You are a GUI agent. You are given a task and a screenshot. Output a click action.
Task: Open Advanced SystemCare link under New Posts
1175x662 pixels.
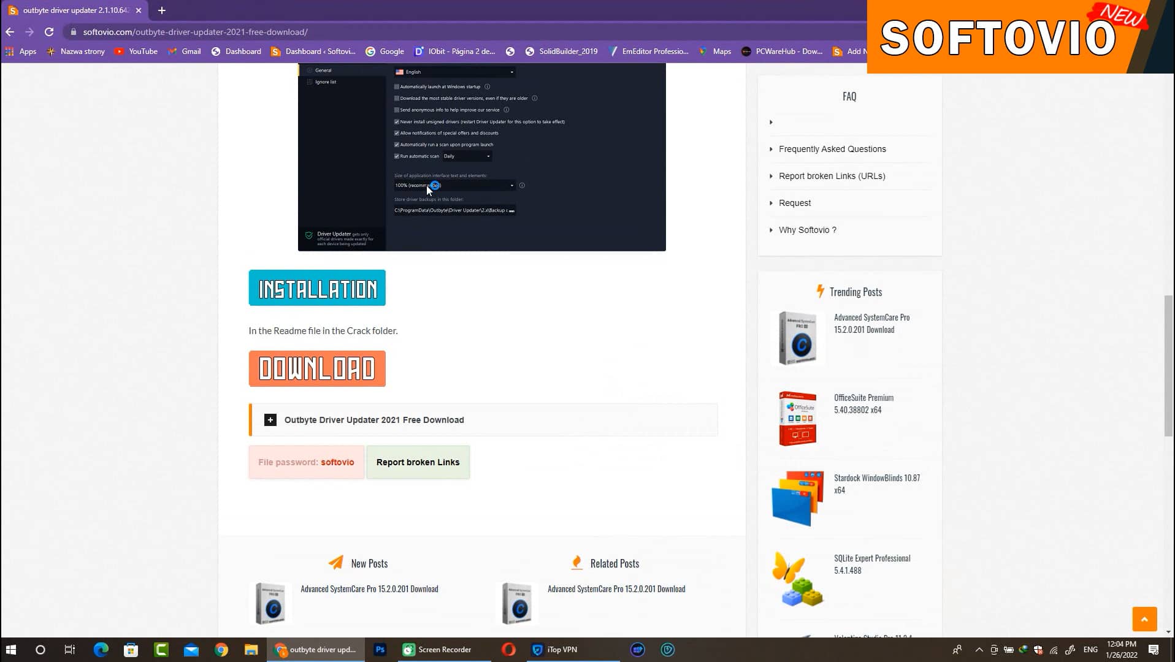coord(369,588)
